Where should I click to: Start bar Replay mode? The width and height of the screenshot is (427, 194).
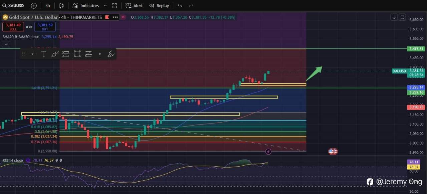[x=159, y=6]
